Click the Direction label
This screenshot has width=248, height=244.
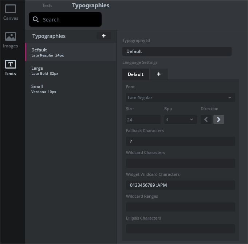209,109
